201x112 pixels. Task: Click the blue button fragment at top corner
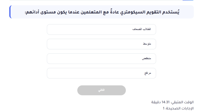[191, 0]
